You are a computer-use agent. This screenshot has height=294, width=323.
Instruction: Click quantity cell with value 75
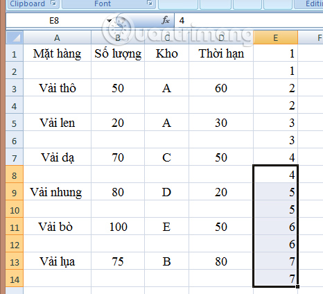118,261
